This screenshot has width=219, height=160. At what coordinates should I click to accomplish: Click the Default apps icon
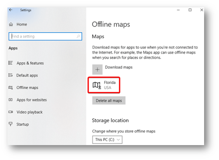pyautogui.click(x=11, y=75)
